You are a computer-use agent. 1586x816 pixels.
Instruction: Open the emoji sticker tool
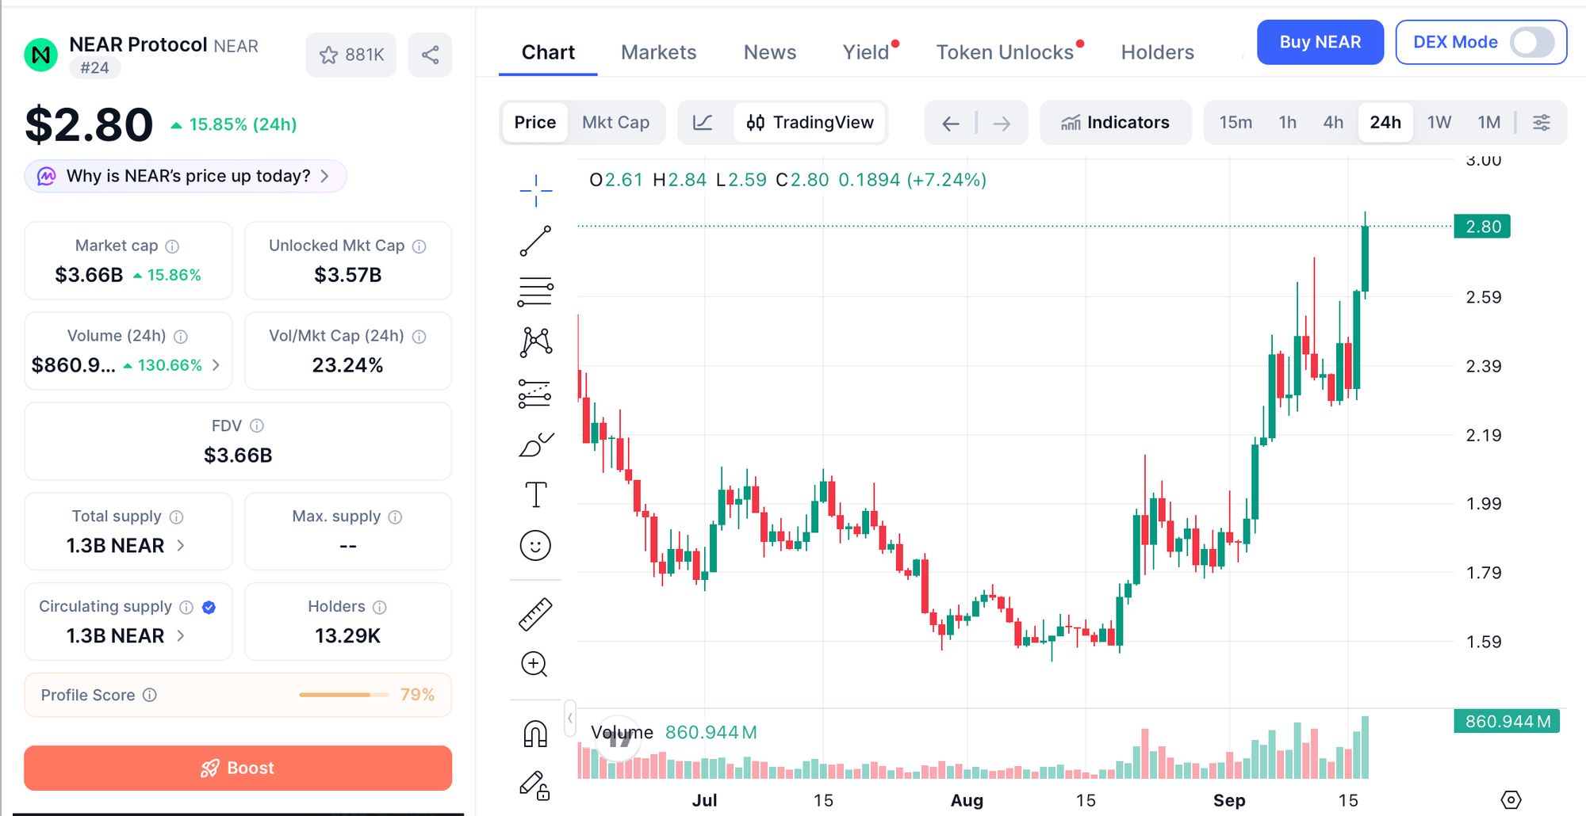[x=535, y=546]
